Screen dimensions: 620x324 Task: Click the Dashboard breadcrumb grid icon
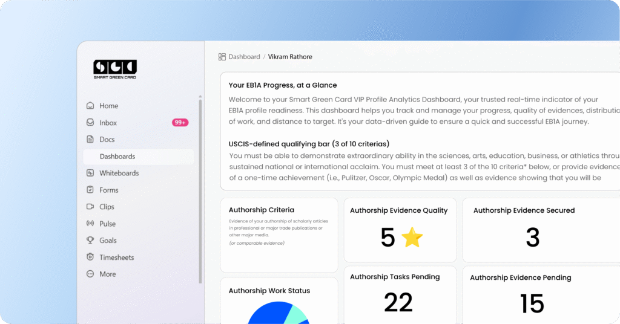point(222,57)
